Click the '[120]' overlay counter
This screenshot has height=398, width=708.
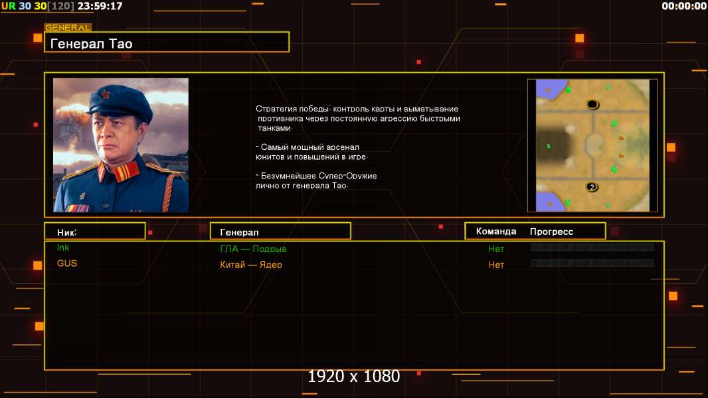(x=61, y=6)
